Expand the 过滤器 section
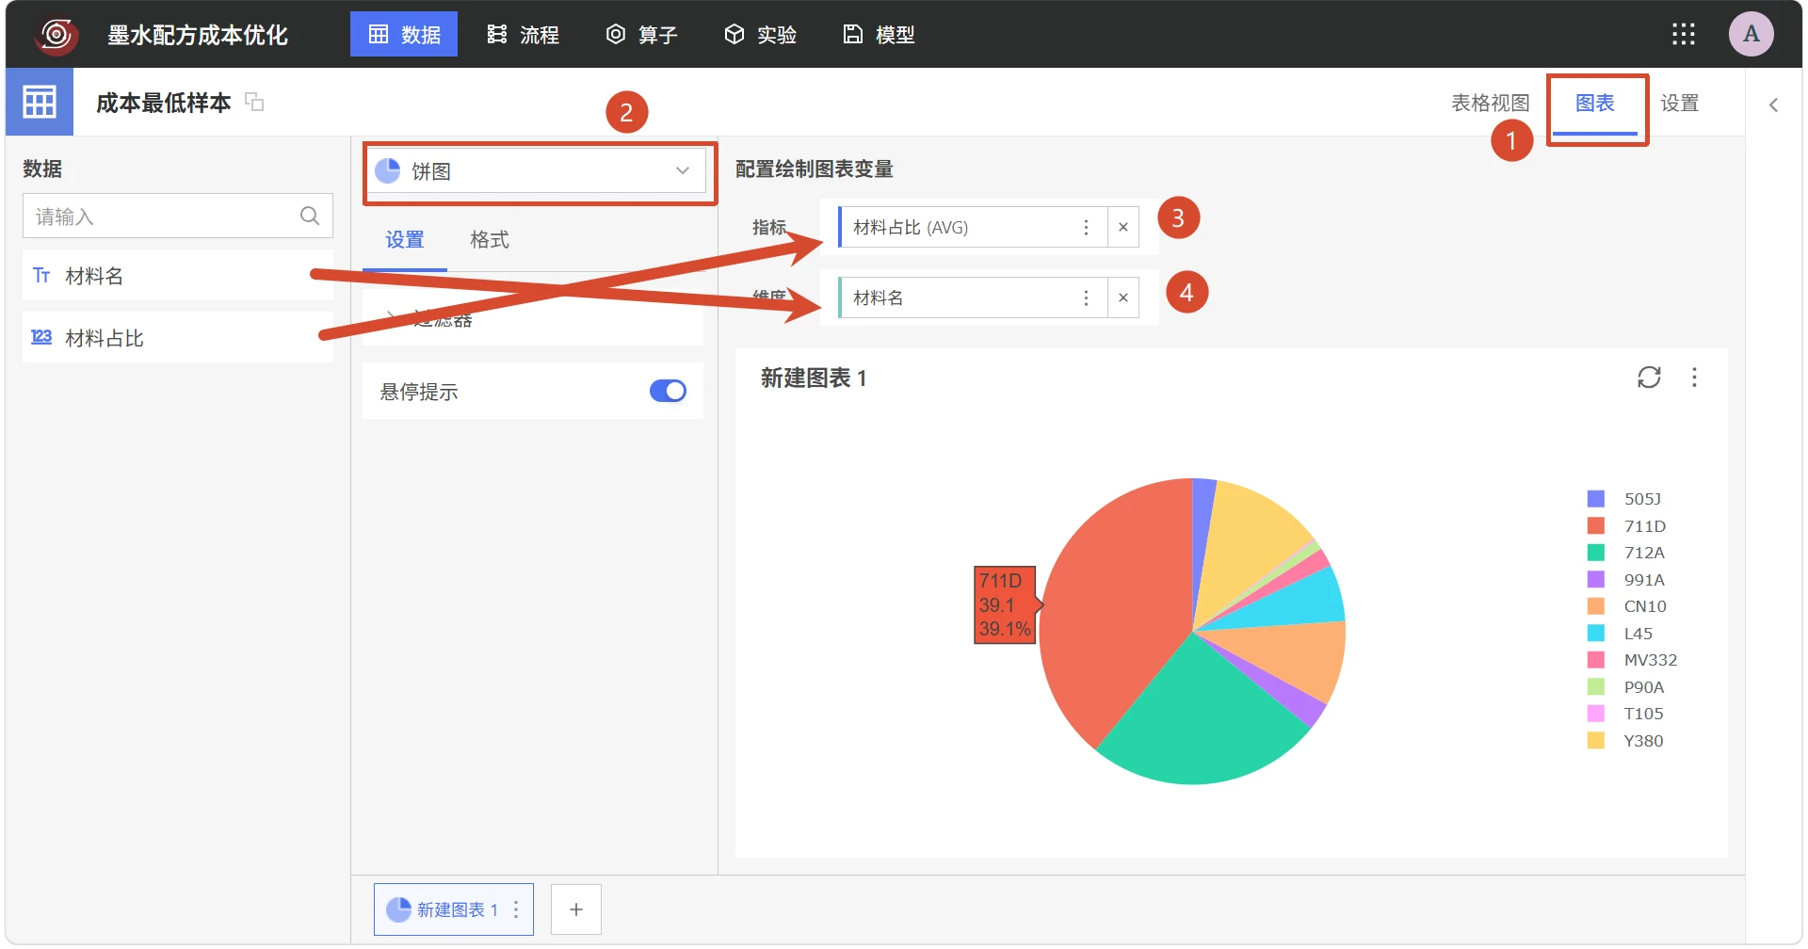This screenshot has height=949, width=1808. click(533, 319)
